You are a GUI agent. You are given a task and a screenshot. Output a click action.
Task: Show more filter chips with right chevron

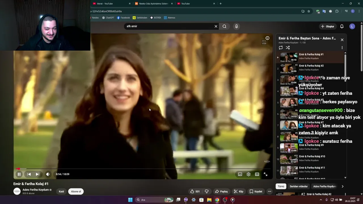pos(343,186)
